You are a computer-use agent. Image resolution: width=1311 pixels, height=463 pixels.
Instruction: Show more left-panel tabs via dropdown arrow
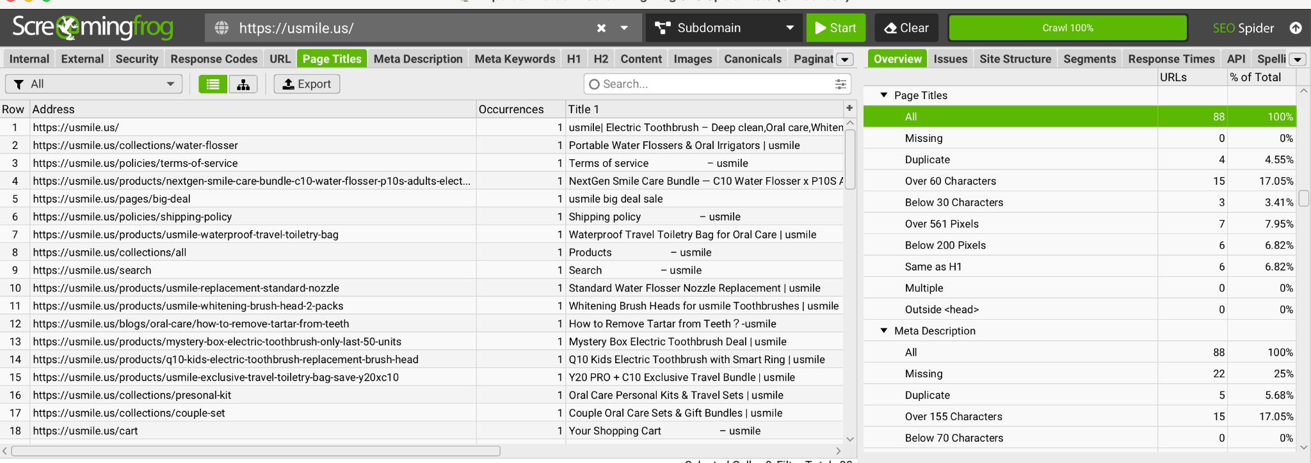(x=846, y=59)
